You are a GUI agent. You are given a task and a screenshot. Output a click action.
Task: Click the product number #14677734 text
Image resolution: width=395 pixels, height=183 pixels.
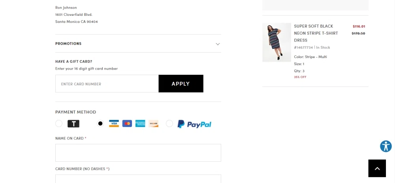click(303, 47)
